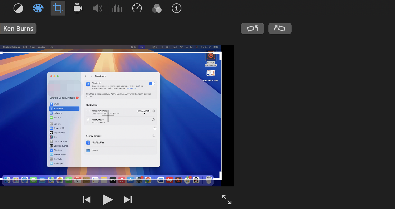Open the Clip Filter and Audio Effects panel
The image size is (395, 209).
click(157, 8)
